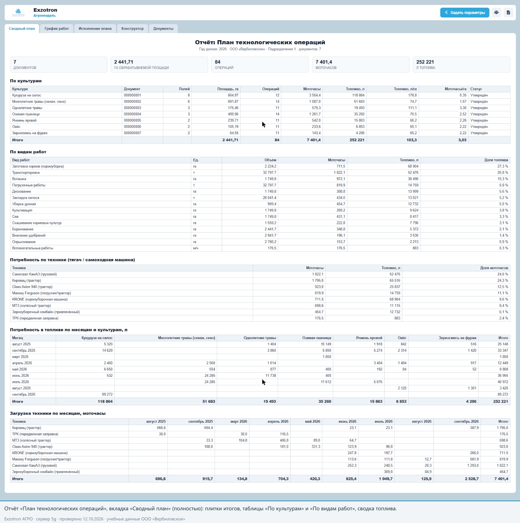The width and height of the screenshot is (520, 523).
Task: Click the «Зерноуборочный комбайн (привлечённый)» row in the Загрузка техники table
Action: coord(260,472)
